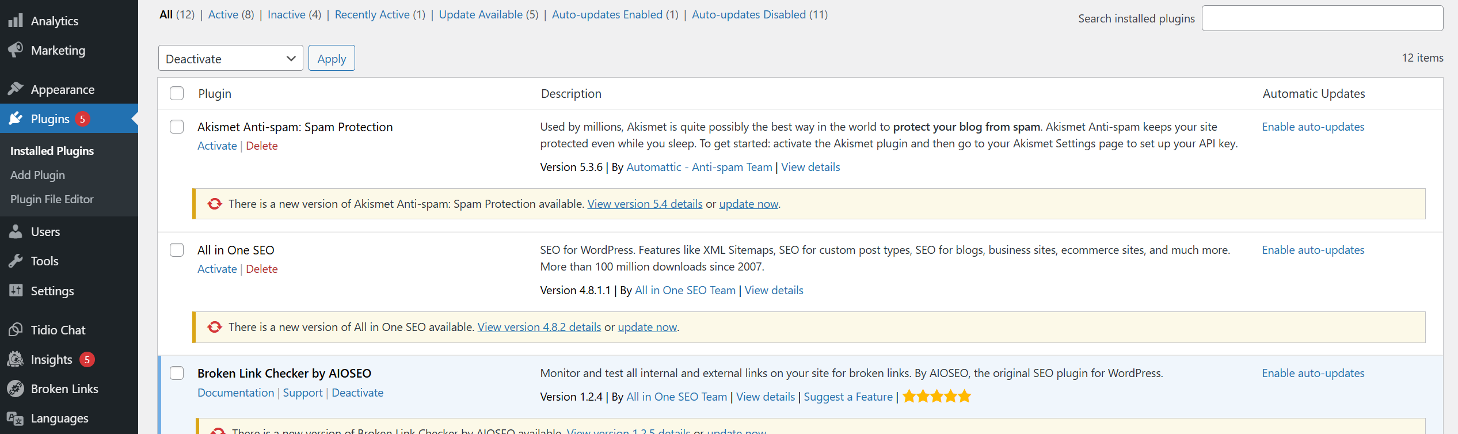Open the bulk actions Deactivate dropdown
This screenshot has width=1458, height=434.
click(x=230, y=58)
